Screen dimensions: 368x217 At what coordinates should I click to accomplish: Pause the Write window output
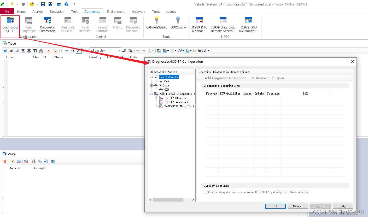click(x=5, y=162)
